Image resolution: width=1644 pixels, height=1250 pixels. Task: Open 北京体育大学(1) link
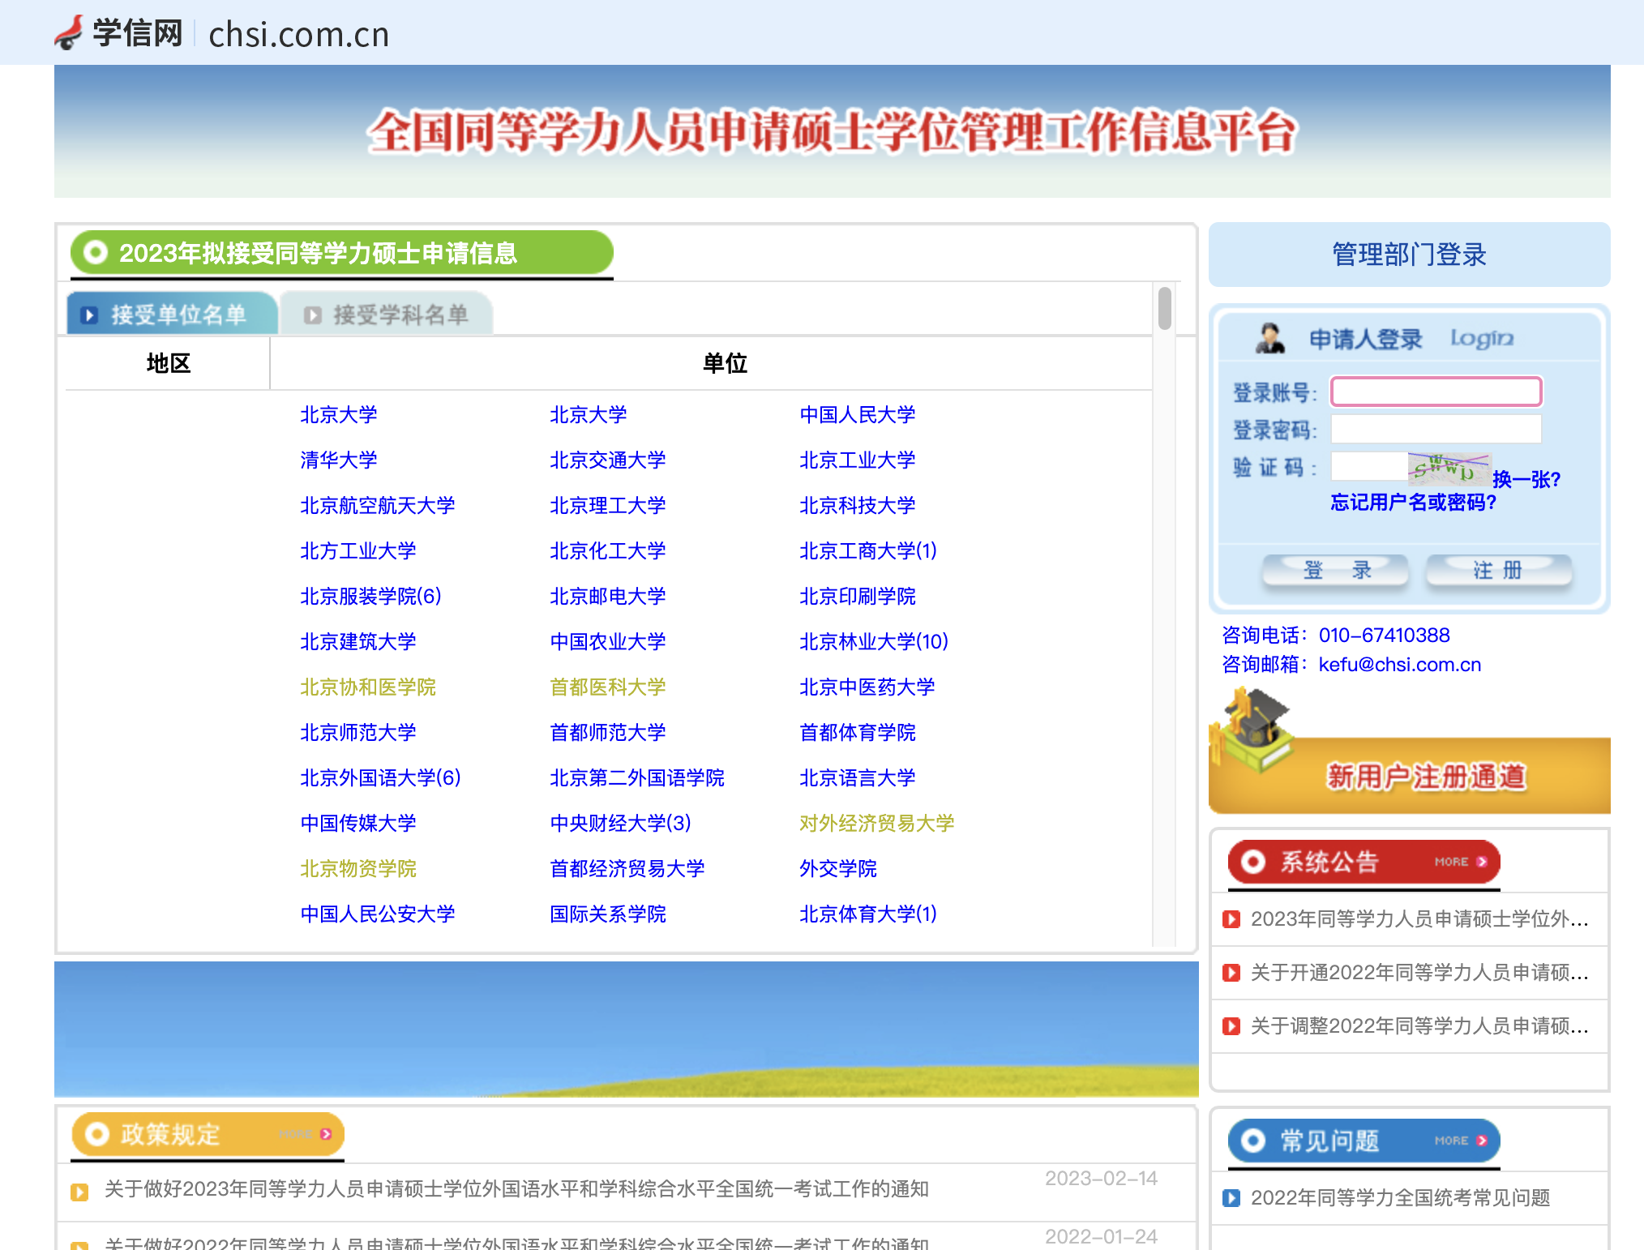[868, 914]
